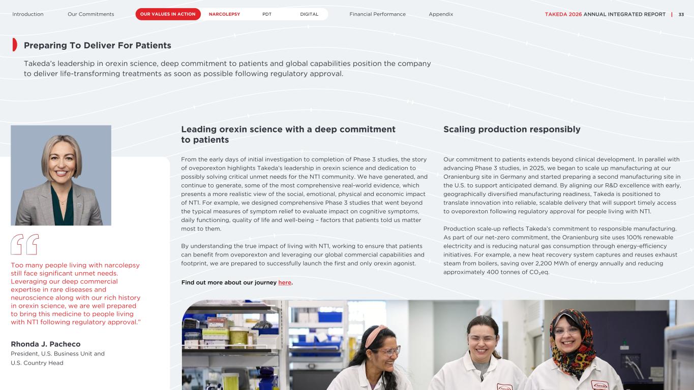This screenshot has height=390, width=694.
Task: Click the quote line 'Too many people living with narcolepsy'
Action: pos(75,265)
